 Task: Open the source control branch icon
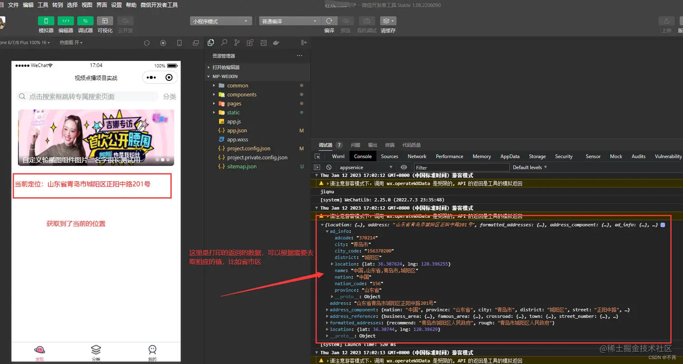pyautogui.click(x=237, y=42)
